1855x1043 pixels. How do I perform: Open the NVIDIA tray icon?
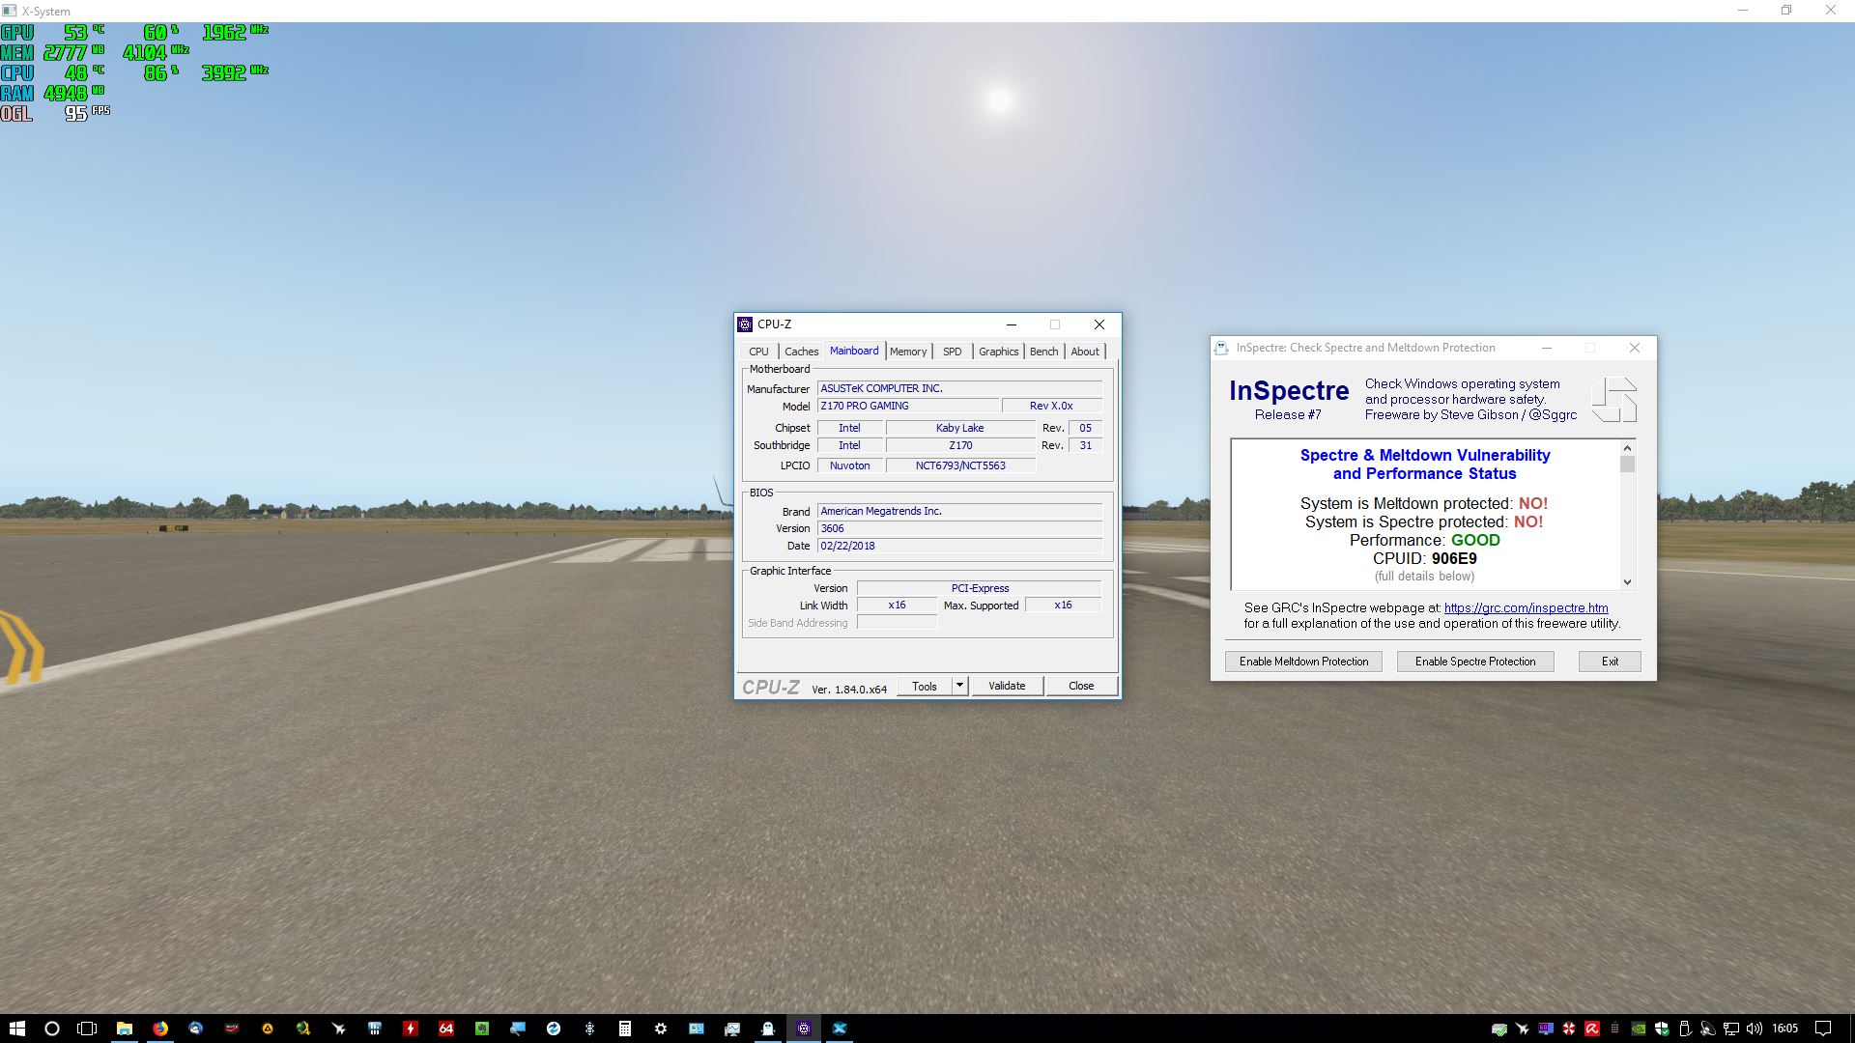[1639, 1029]
